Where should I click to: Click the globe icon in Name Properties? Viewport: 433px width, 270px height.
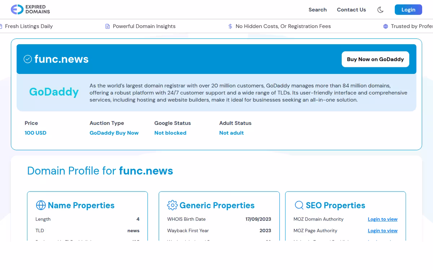[41, 205]
